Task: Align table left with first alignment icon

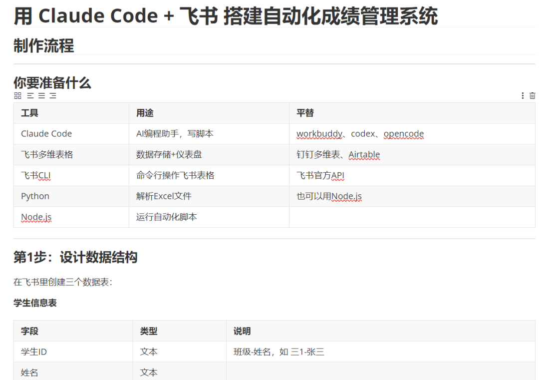Action: click(30, 95)
